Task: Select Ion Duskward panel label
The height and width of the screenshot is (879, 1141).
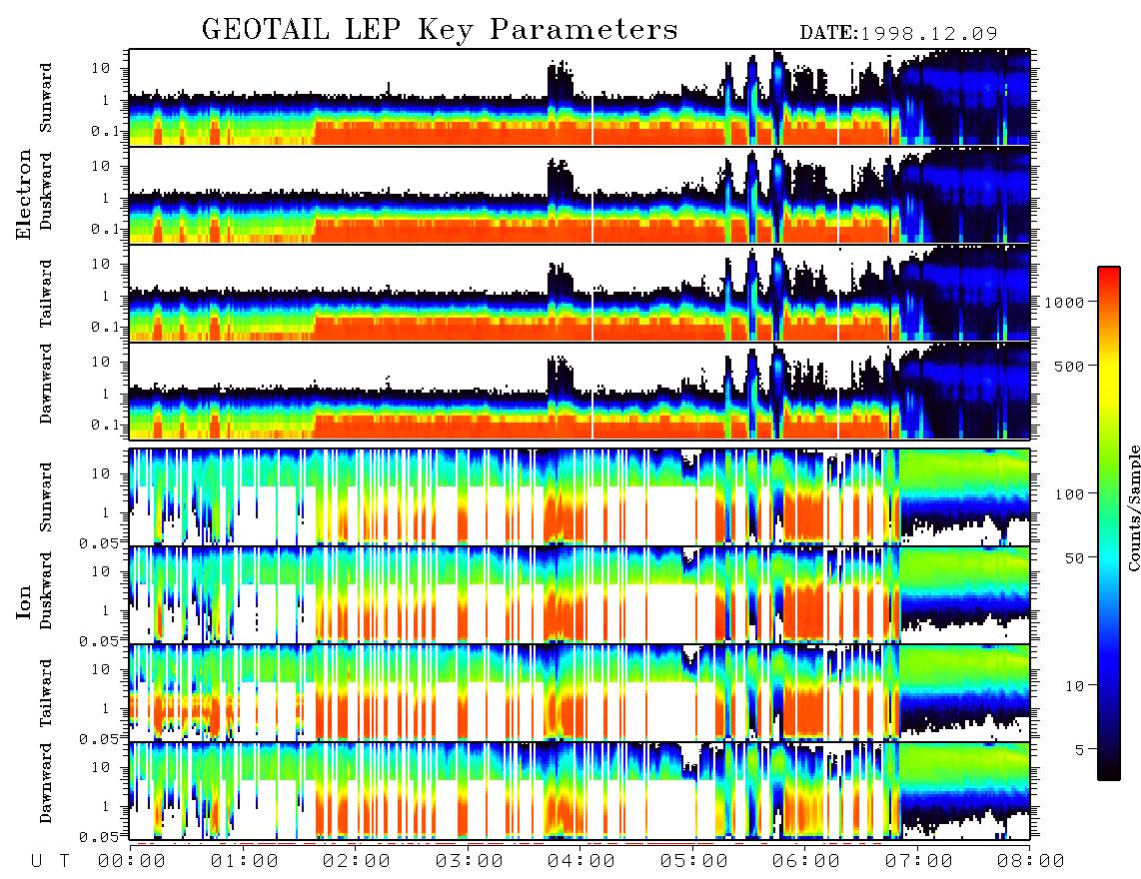Action: click(46, 590)
